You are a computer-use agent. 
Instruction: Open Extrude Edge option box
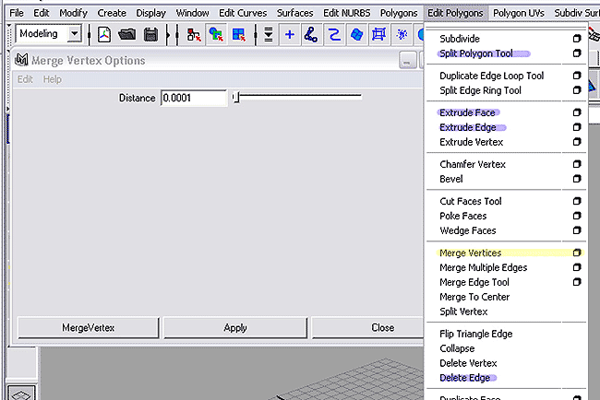coord(577,127)
